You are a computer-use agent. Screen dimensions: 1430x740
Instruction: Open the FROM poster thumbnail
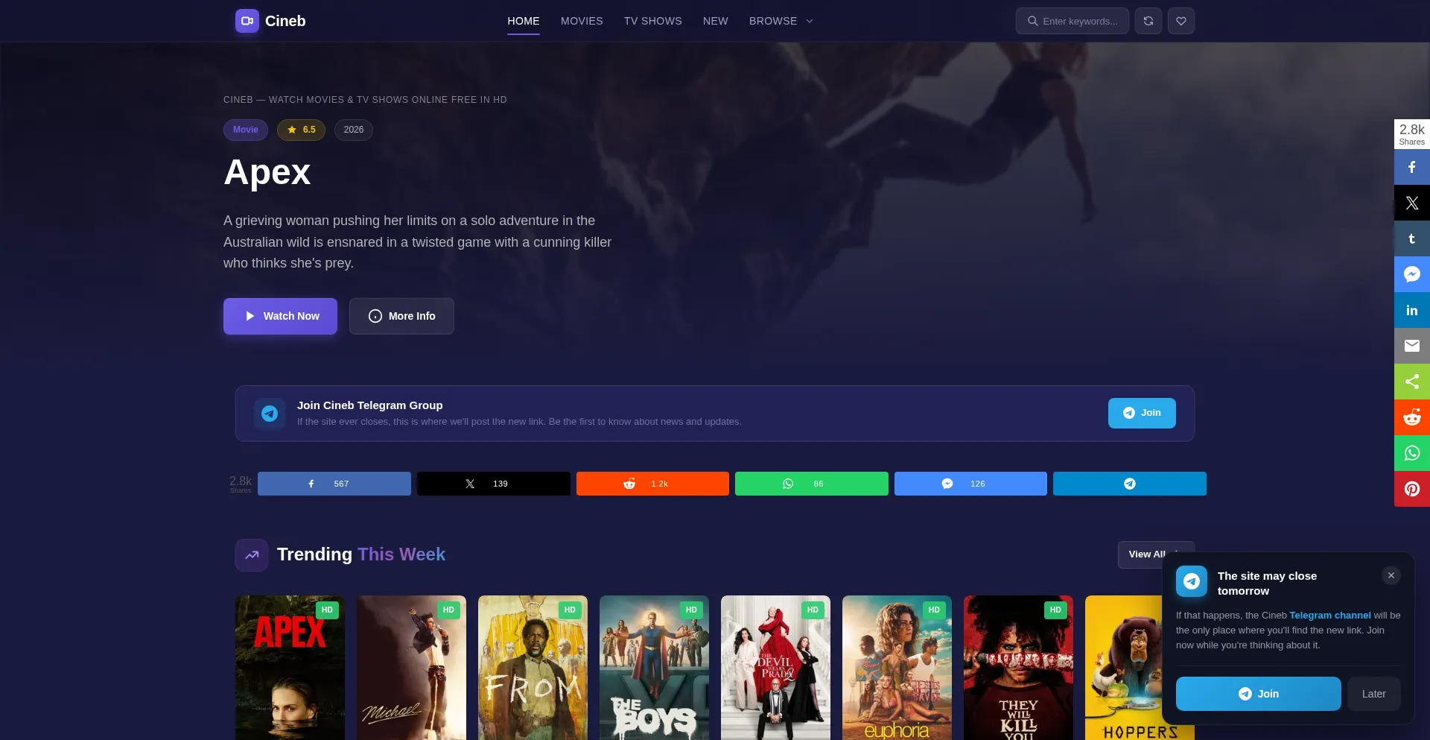pos(533,668)
